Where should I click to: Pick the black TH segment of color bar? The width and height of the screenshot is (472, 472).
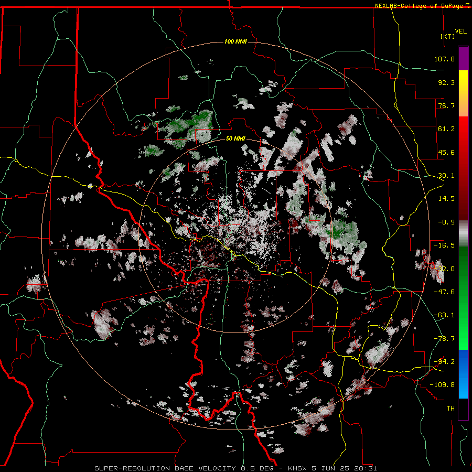(x=463, y=409)
